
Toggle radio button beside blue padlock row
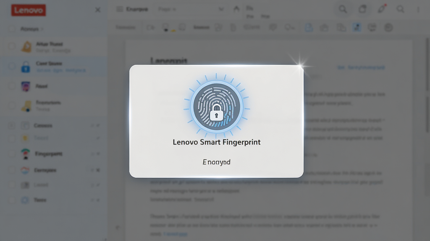11,66
